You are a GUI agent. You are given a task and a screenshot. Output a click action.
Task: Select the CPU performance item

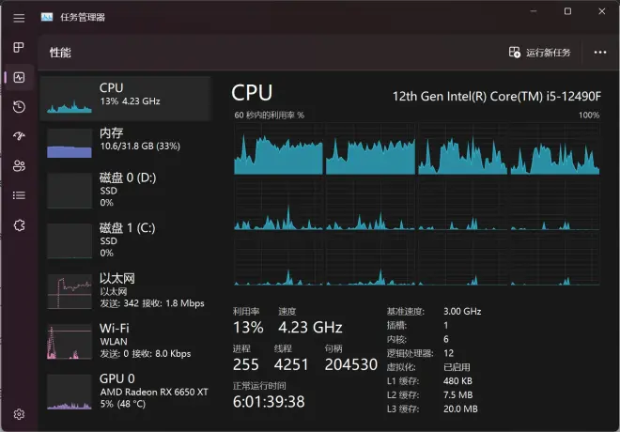(125, 99)
